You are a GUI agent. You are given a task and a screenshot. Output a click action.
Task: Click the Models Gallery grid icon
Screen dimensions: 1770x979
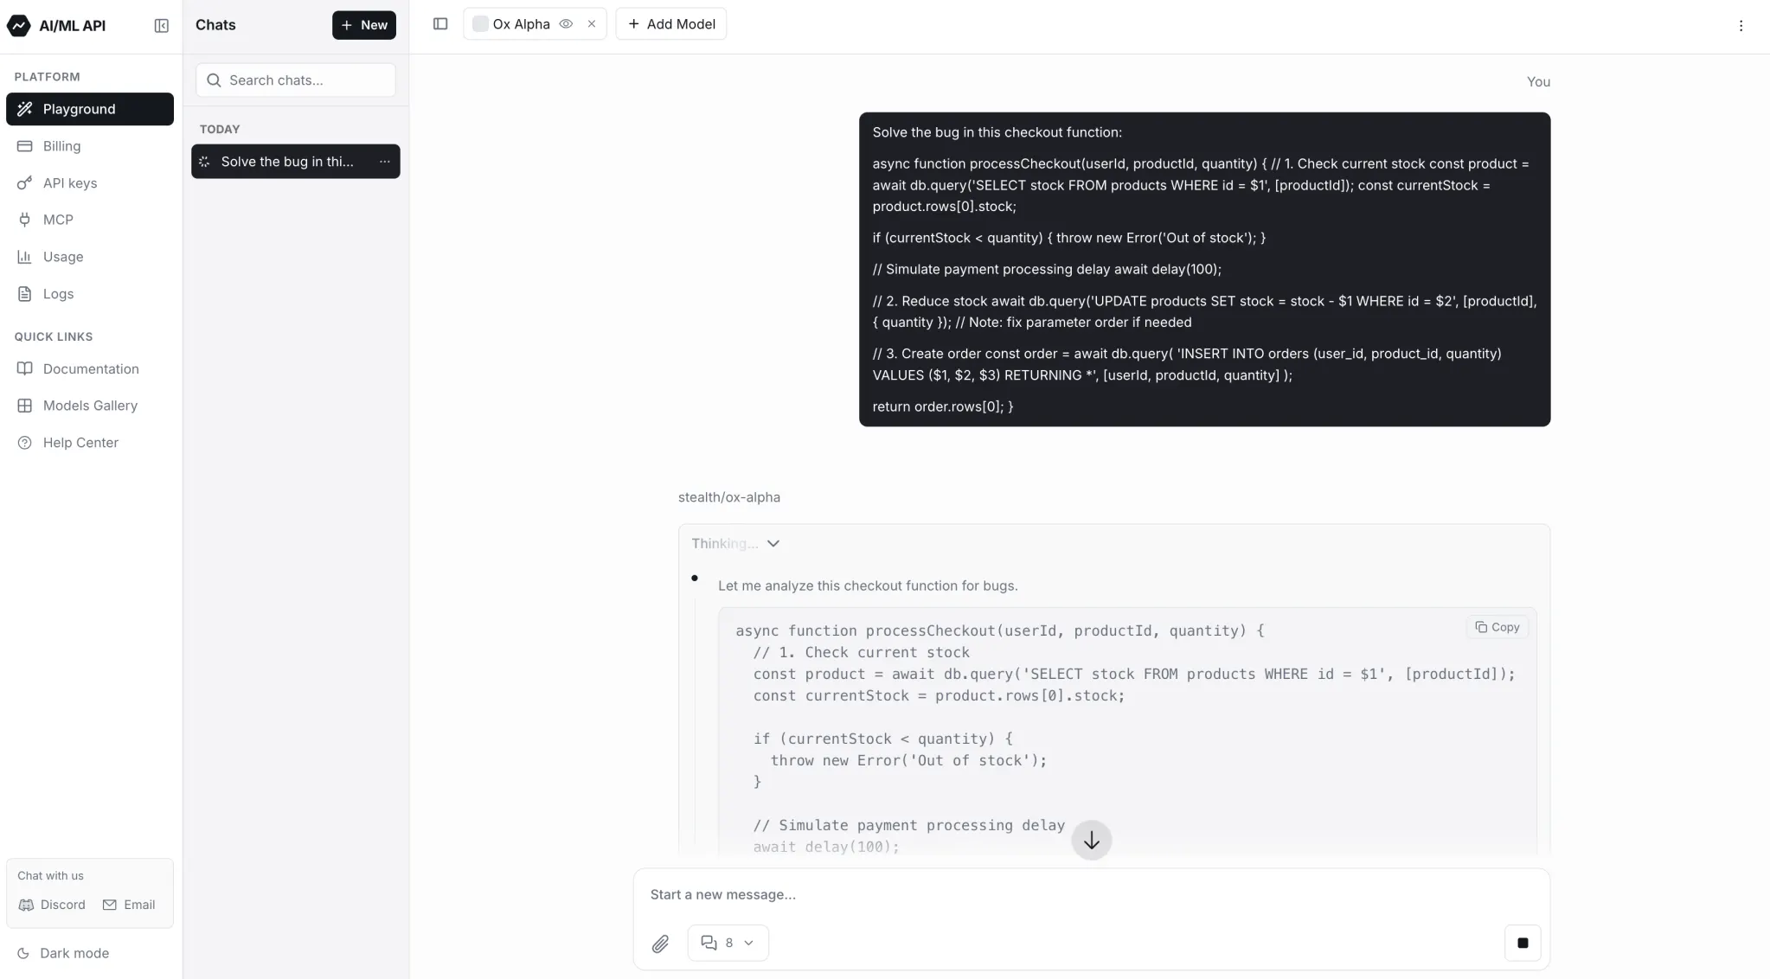[25, 406]
